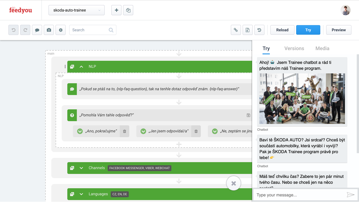
Task: Expand the Languages group
Action: point(81,194)
